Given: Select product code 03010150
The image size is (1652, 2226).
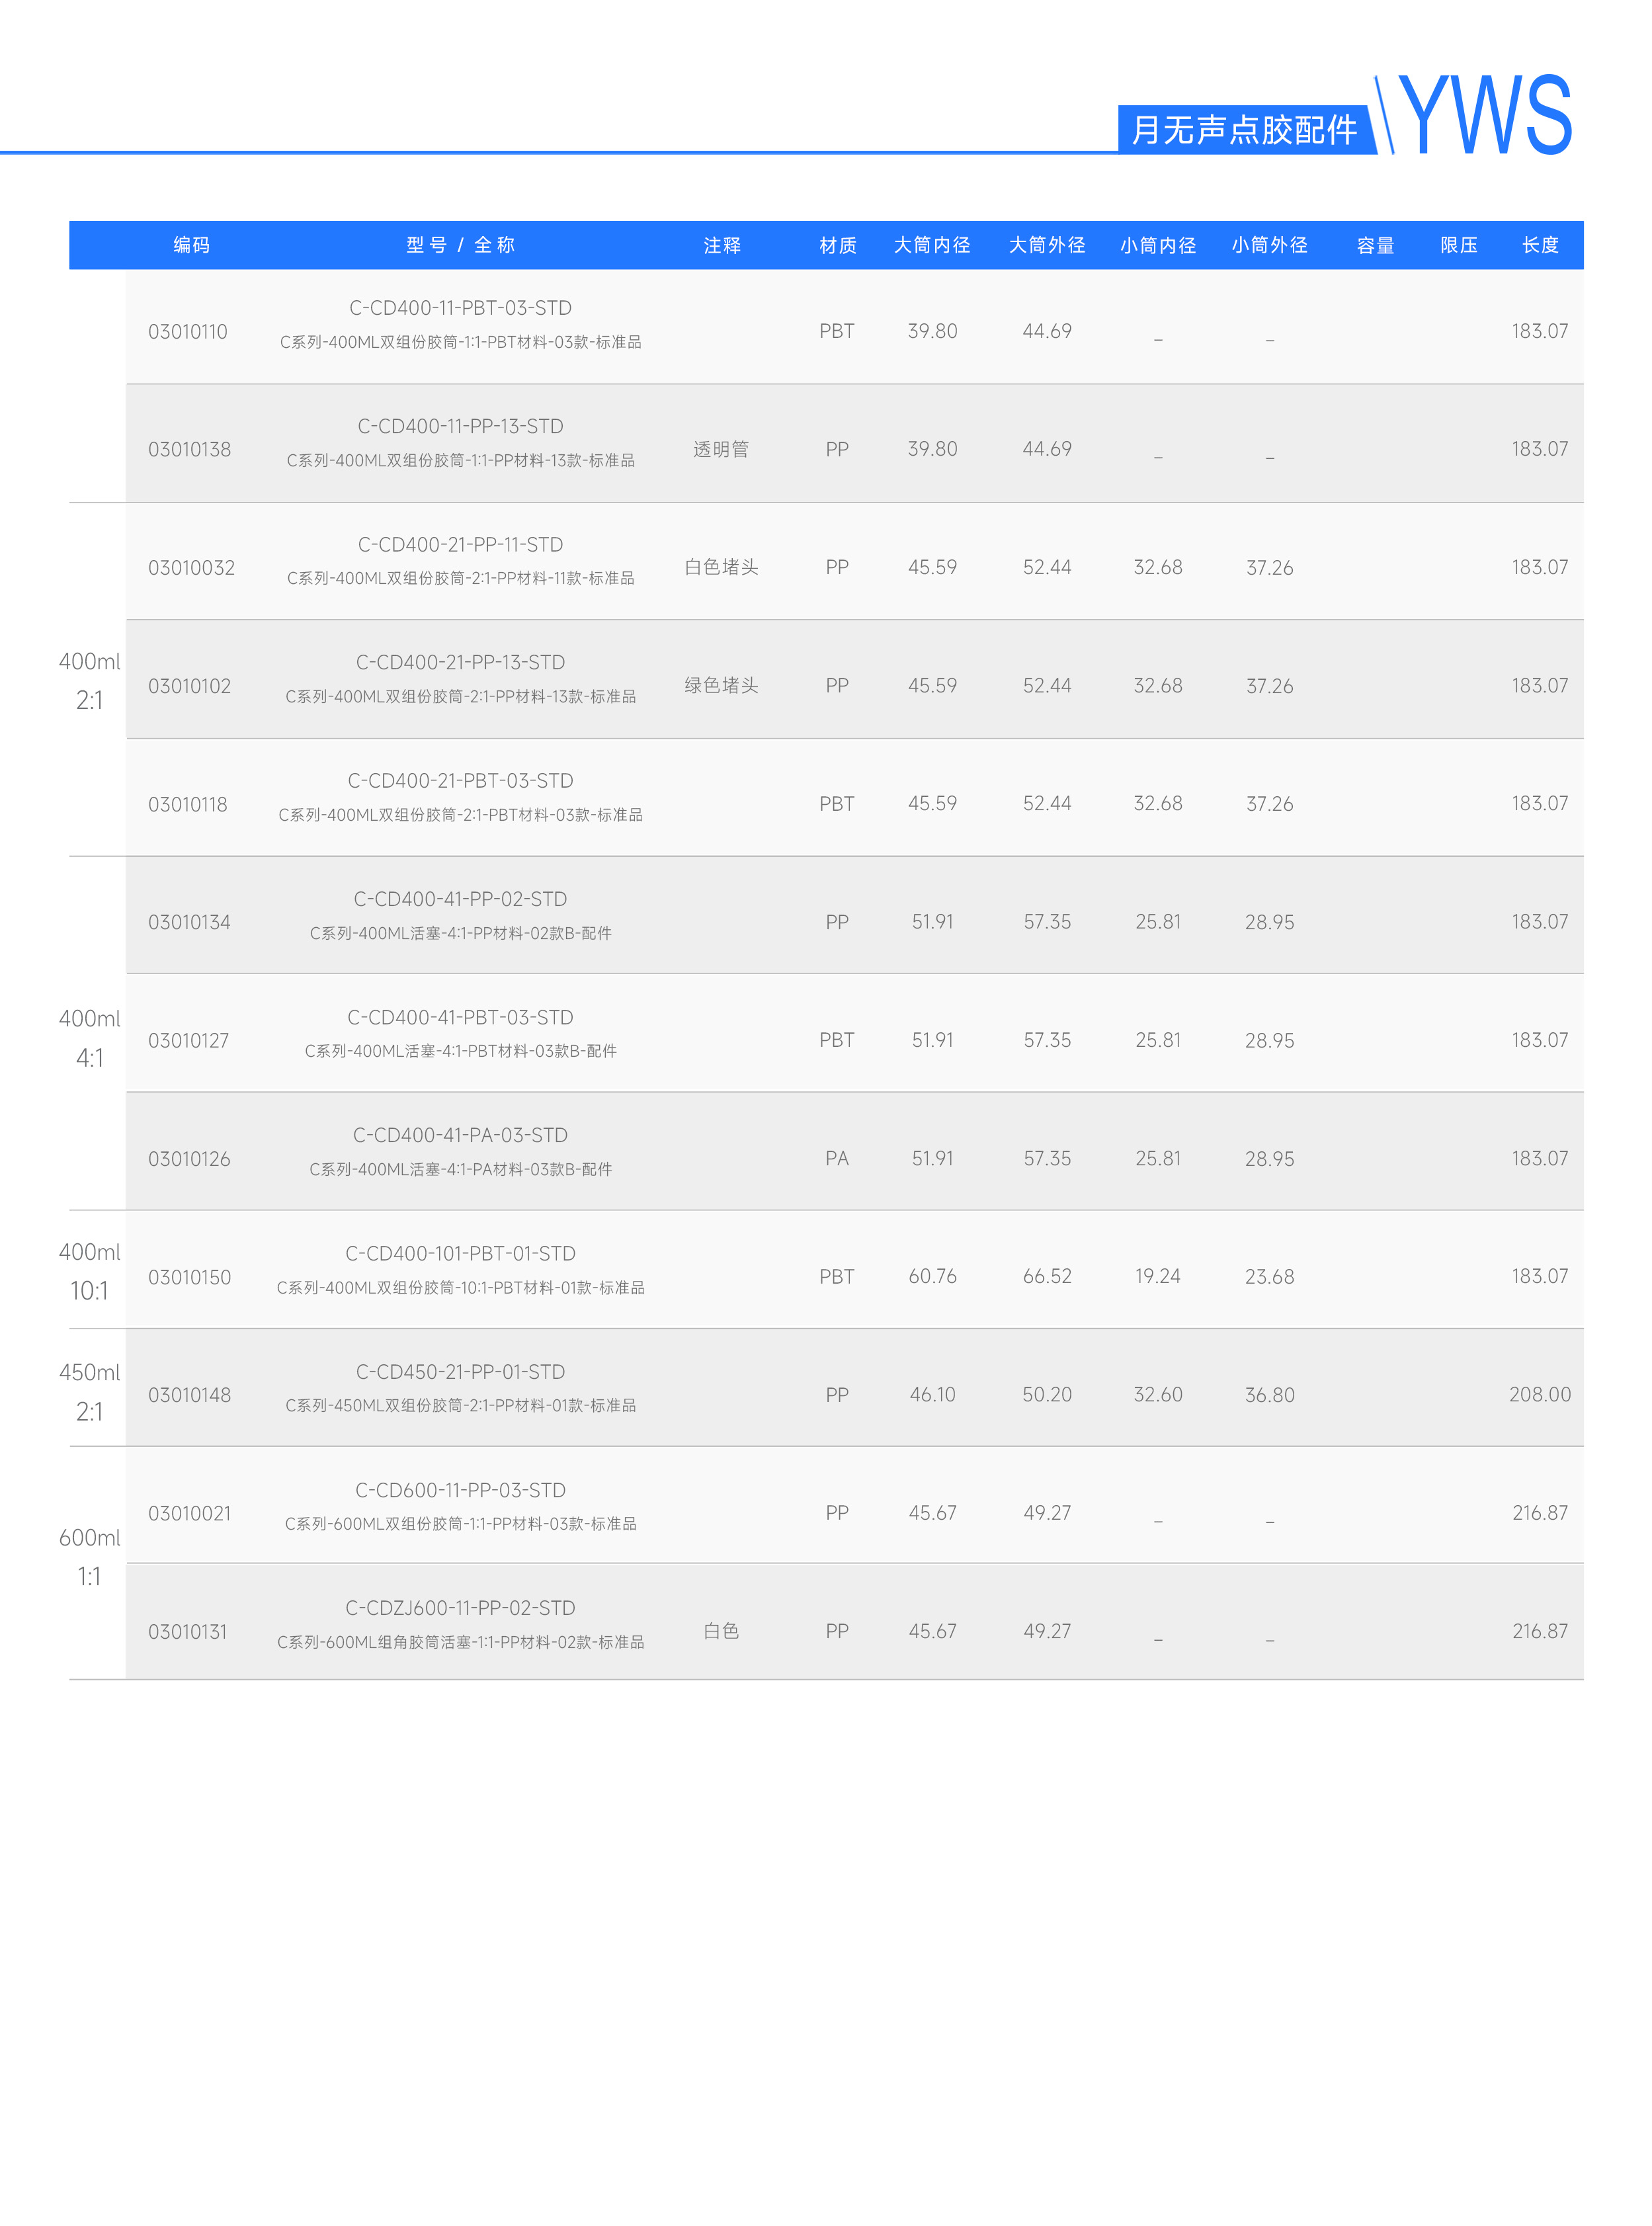Looking at the screenshot, I should 189,1277.
